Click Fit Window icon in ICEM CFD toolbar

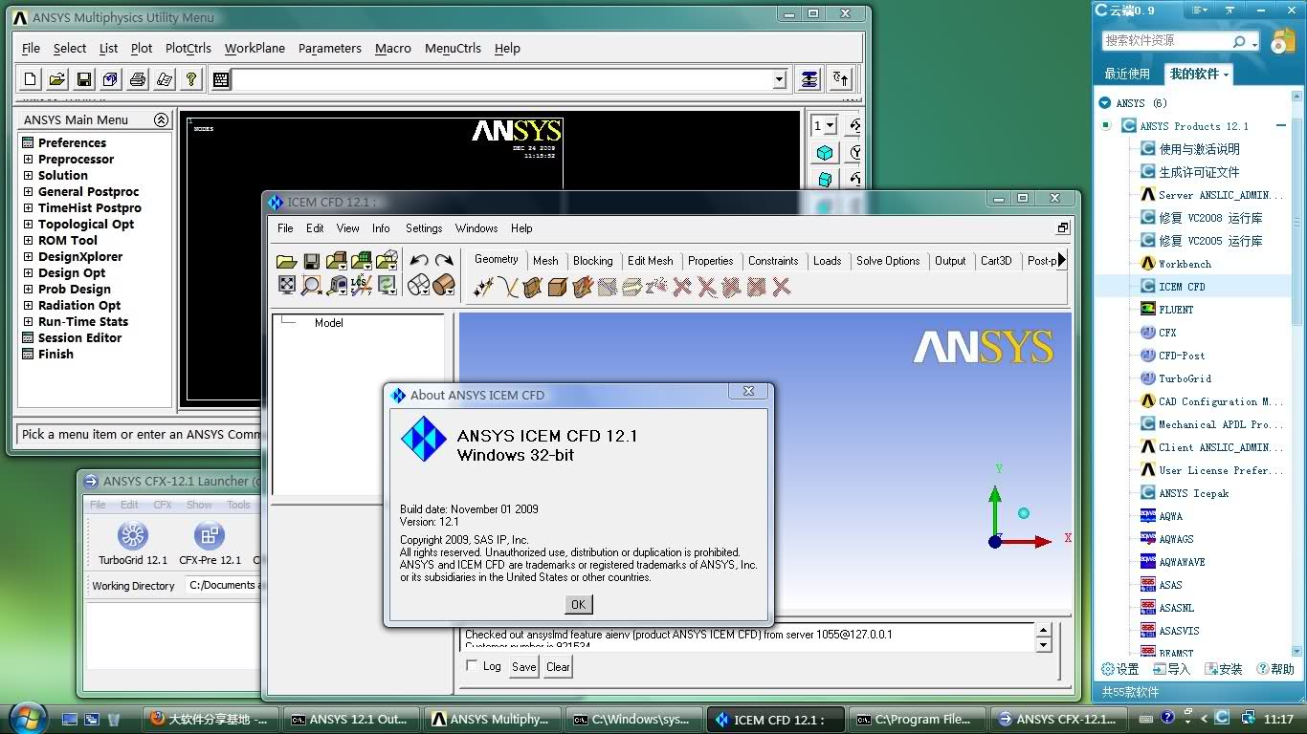(286, 285)
